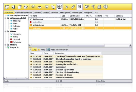The image size is (136, 92).
Task: Click tree panel scrollbar right arrow
Action: pyautogui.click(x=27, y=78)
